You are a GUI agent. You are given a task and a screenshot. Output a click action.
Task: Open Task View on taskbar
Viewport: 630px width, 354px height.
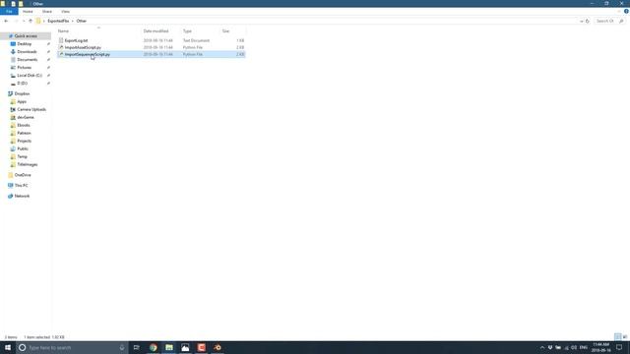tap(137, 347)
